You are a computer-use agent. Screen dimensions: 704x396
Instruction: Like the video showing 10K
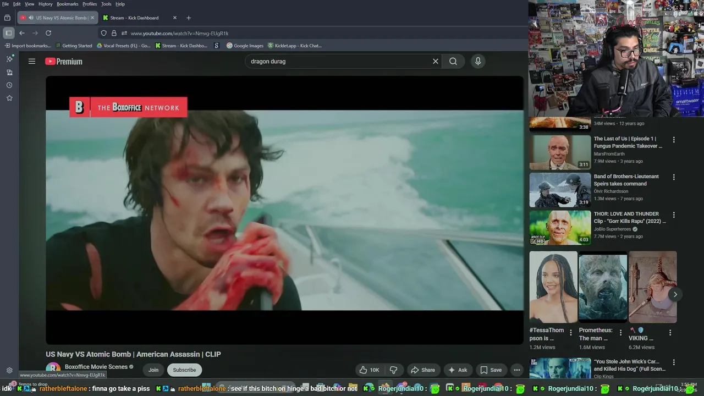pyautogui.click(x=370, y=370)
